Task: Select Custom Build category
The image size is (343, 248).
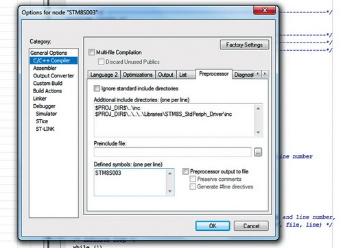Action: (47, 83)
